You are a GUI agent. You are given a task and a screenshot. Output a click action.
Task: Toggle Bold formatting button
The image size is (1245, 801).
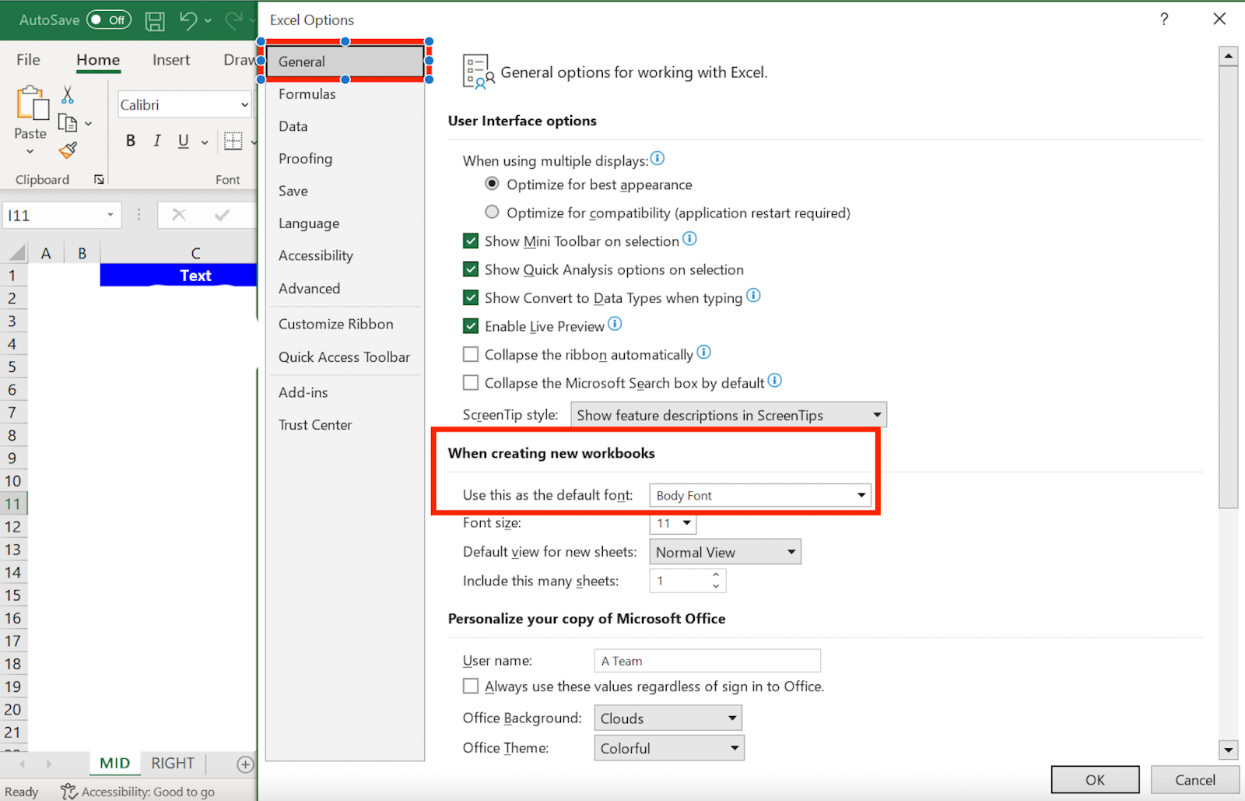click(131, 141)
